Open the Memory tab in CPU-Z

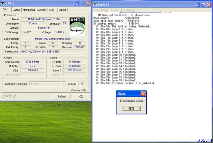tap(42, 10)
